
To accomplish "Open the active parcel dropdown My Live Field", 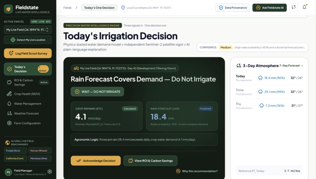I will (28, 30).
